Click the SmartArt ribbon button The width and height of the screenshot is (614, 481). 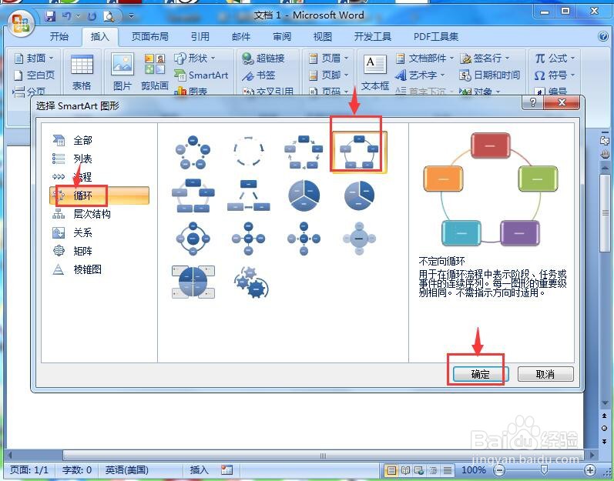pyautogui.click(x=201, y=75)
